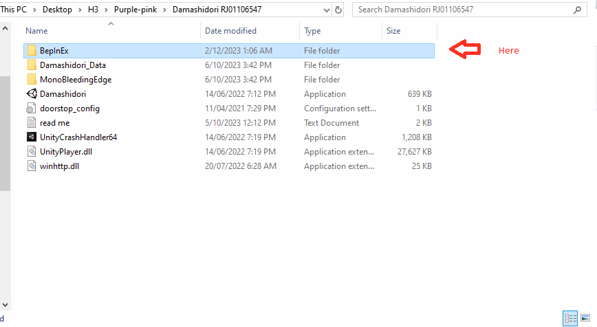Click the winhttp.dll file icon
This screenshot has width=597, height=327.
32,166
